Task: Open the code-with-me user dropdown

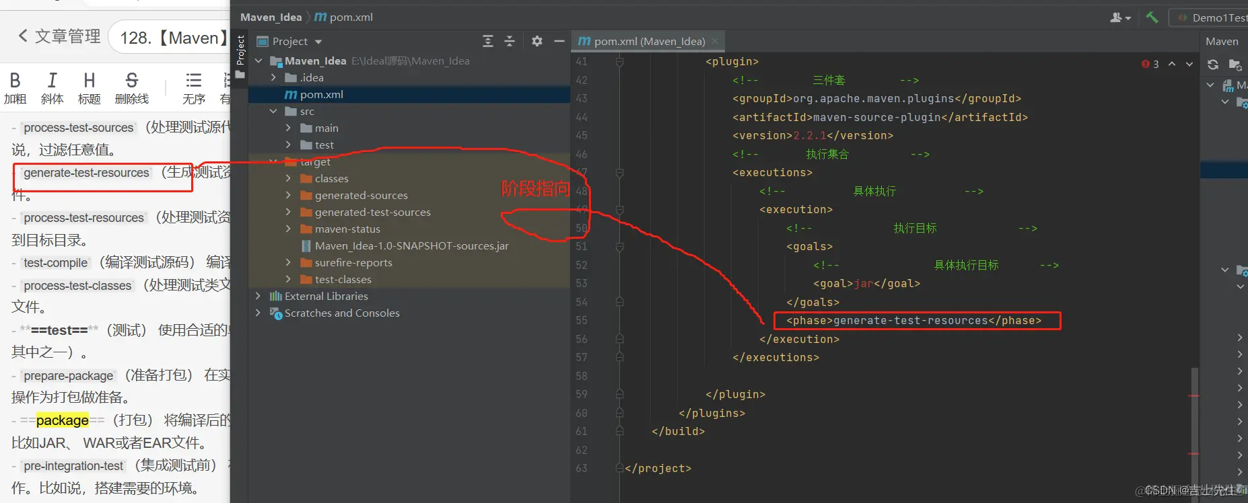Action: click(1121, 17)
